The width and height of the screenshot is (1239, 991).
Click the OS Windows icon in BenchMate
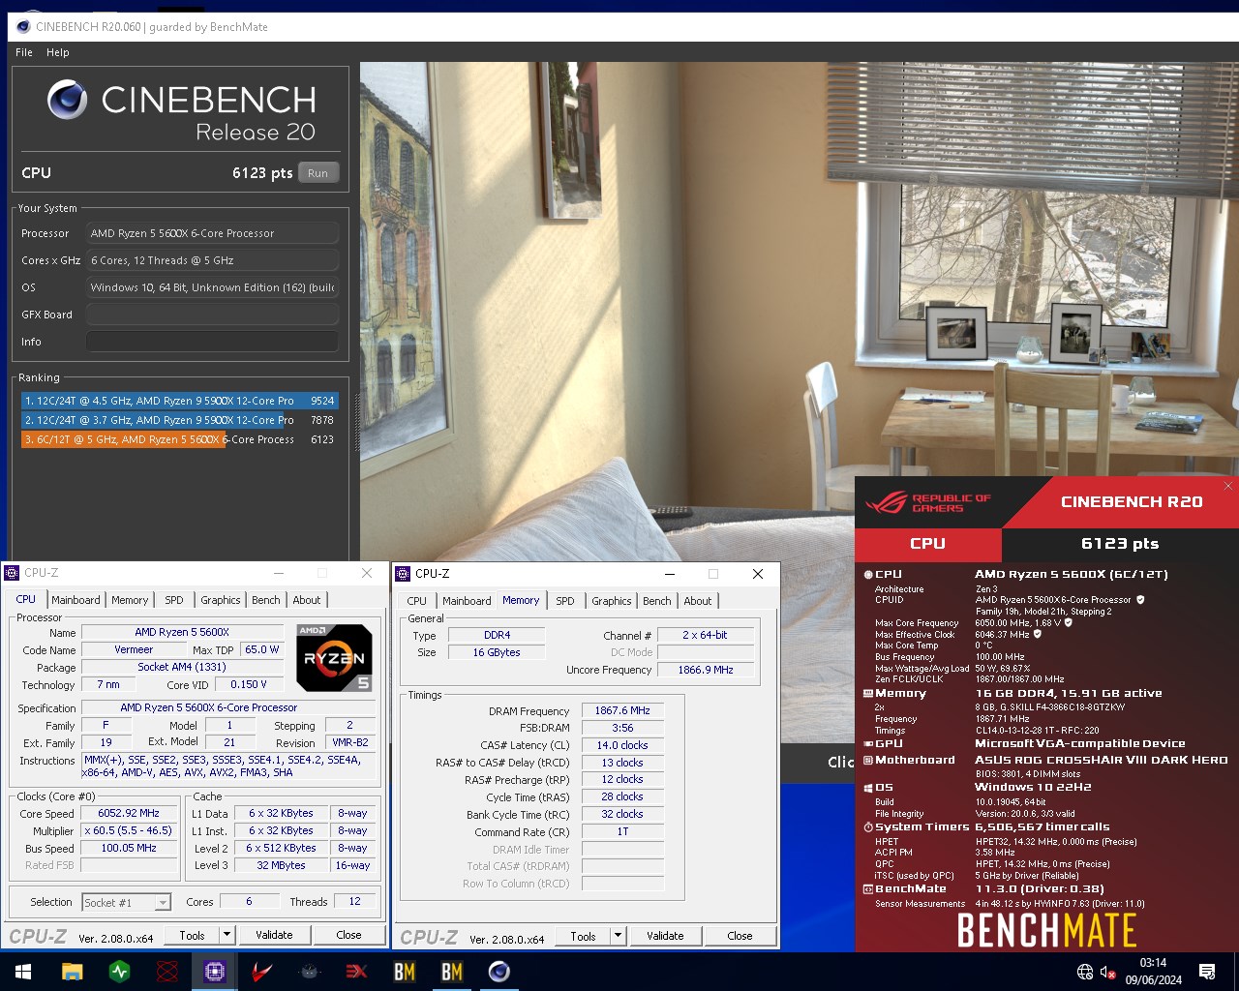tap(868, 787)
